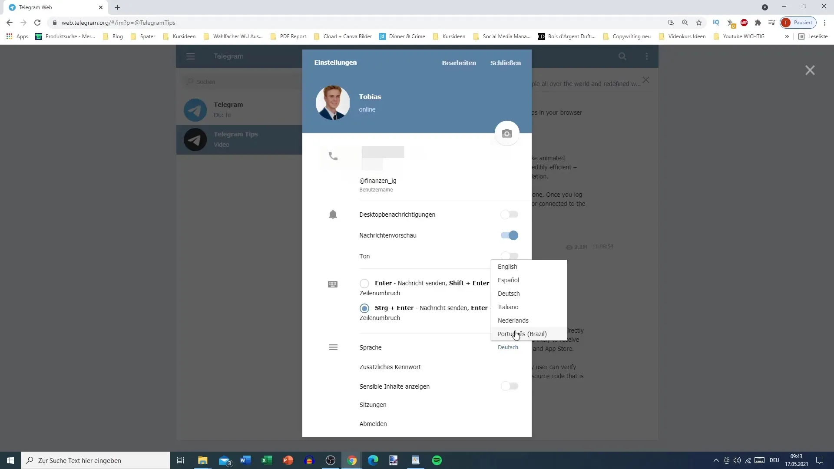Click the taskbar search box
834x469 pixels.
[96, 460]
